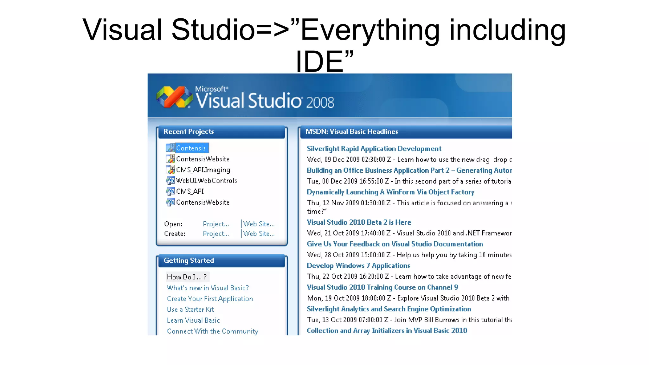Viewport: 649px width, 365px height.
Task: Open Silverlight Rapid Application Development headline
Action: pyautogui.click(x=374, y=149)
